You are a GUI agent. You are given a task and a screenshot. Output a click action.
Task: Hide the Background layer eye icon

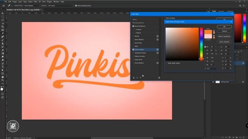(x=213, y=82)
